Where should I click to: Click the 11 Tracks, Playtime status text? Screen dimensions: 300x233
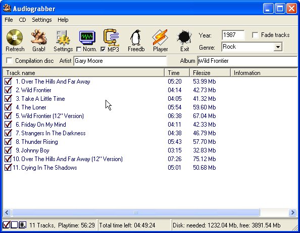click(x=62, y=225)
